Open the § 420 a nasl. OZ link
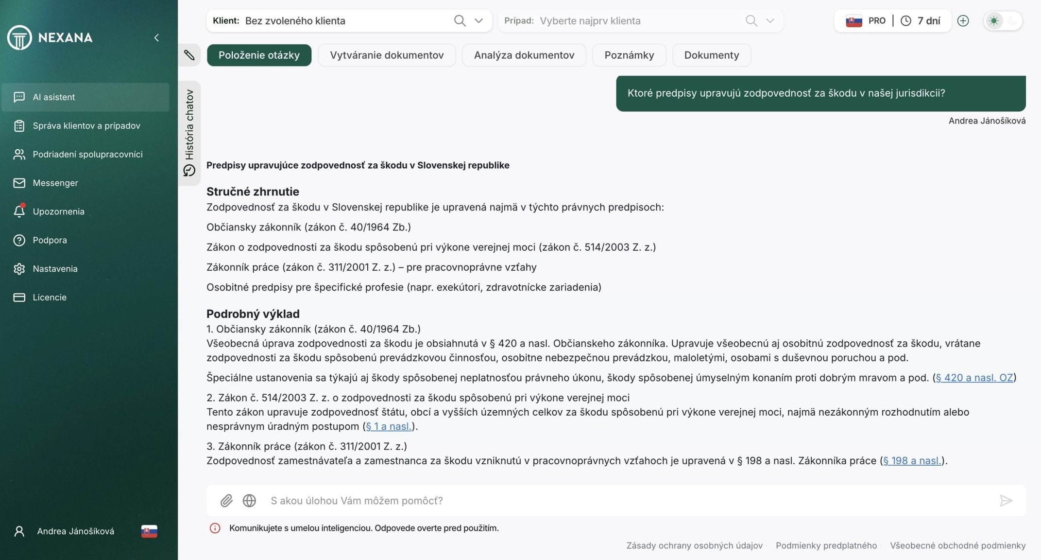Screen dimensions: 1041x560 (x=974, y=378)
